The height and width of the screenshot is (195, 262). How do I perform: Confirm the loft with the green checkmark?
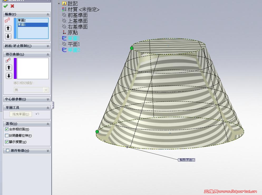(x=6, y=6)
